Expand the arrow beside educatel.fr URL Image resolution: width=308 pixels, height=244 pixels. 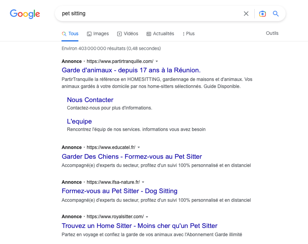click(x=139, y=147)
